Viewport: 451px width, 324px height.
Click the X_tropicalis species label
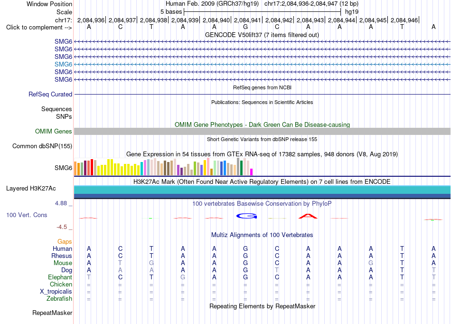pyautogui.click(x=56, y=292)
